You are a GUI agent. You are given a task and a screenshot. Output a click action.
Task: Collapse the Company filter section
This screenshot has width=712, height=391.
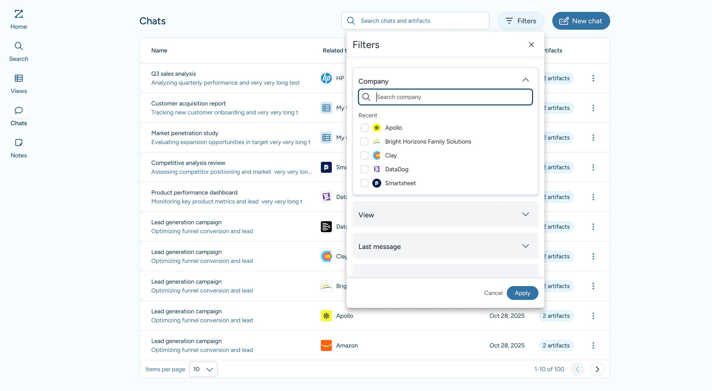(x=525, y=80)
